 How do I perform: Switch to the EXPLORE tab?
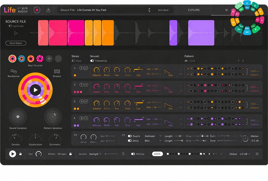coord(194,10)
